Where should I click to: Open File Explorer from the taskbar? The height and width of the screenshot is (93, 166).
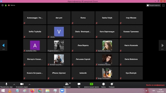click(x=47, y=91)
